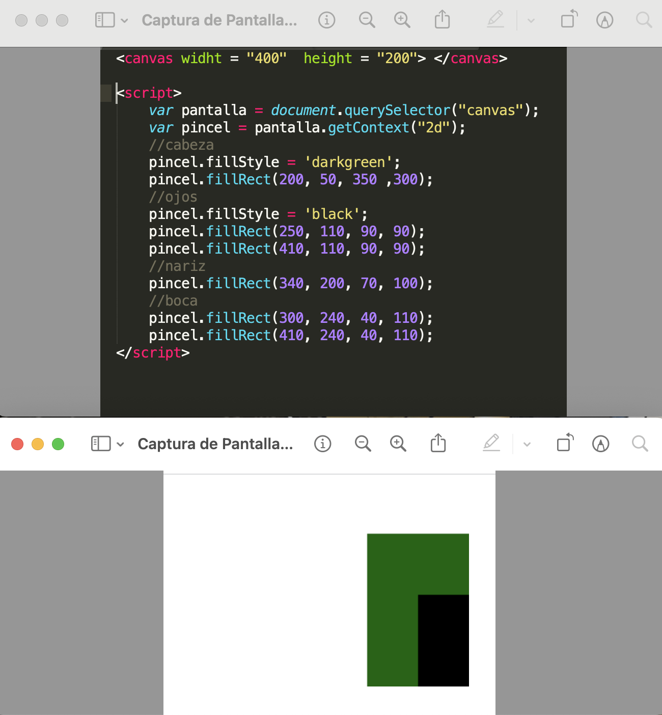662x715 pixels.
Task: Open sidebar view options chevron in front window
Action: coord(120,444)
